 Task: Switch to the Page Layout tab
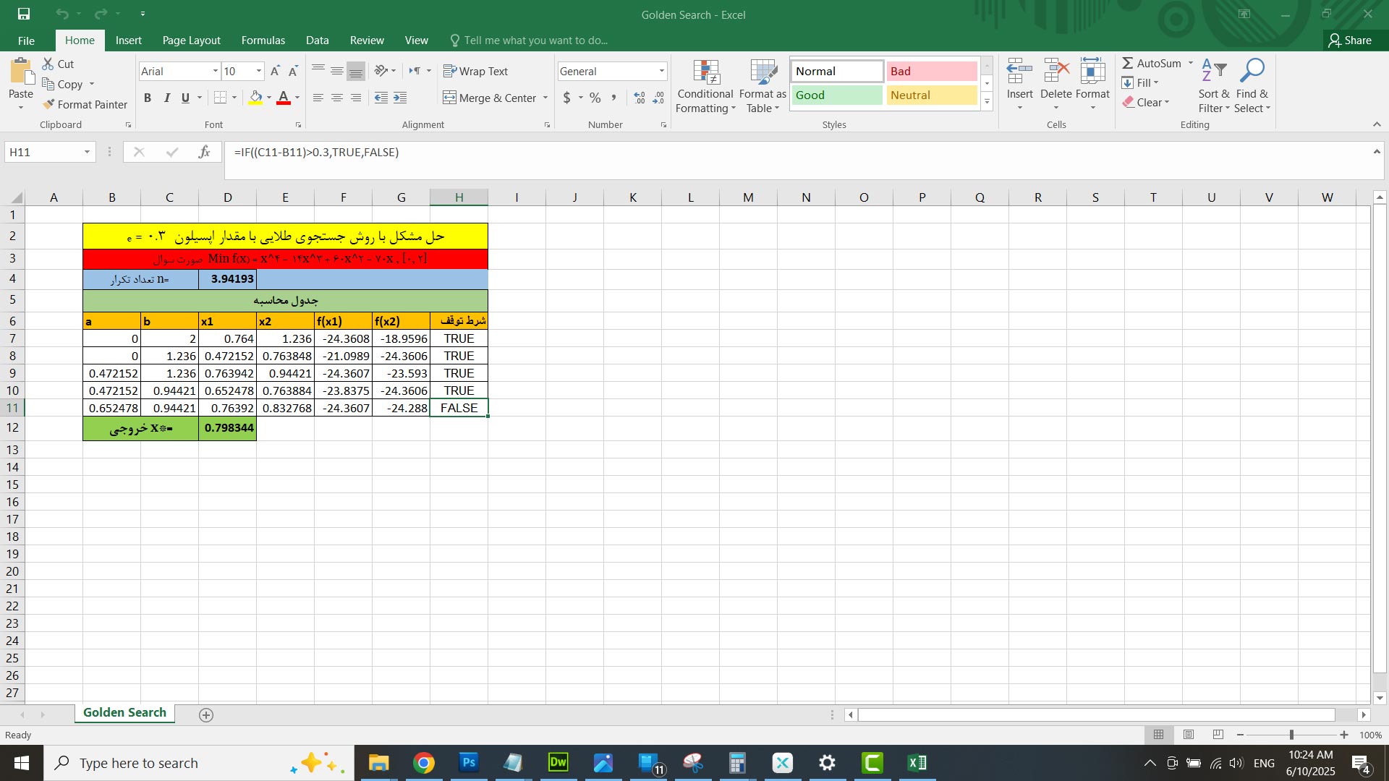[x=191, y=40]
